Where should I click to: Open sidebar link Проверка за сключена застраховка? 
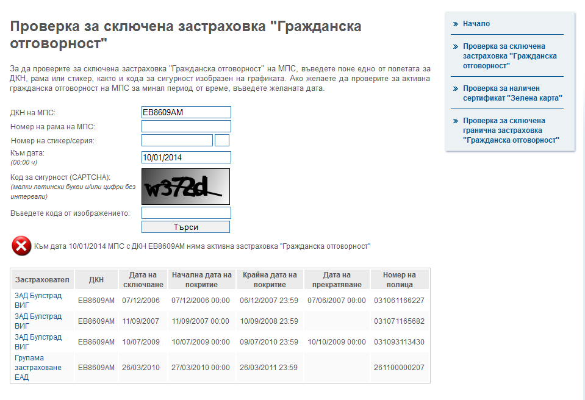point(509,55)
